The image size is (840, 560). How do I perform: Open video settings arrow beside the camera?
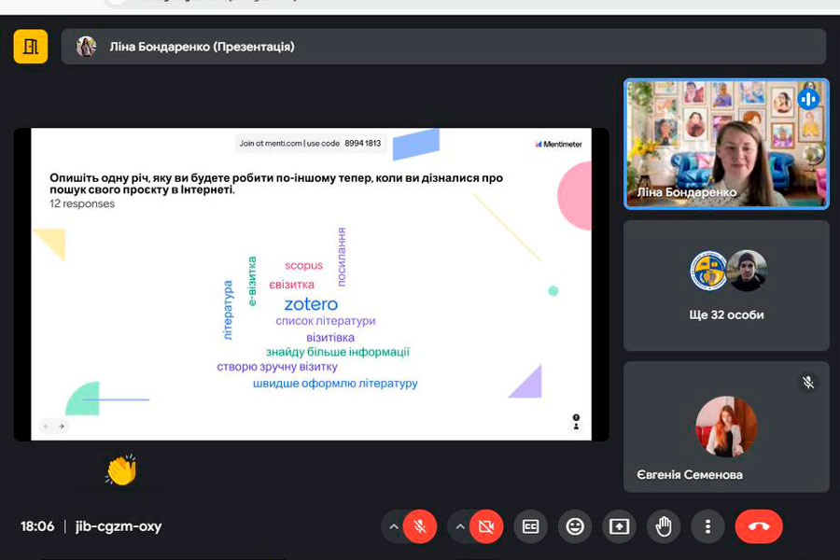click(x=460, y=526)
